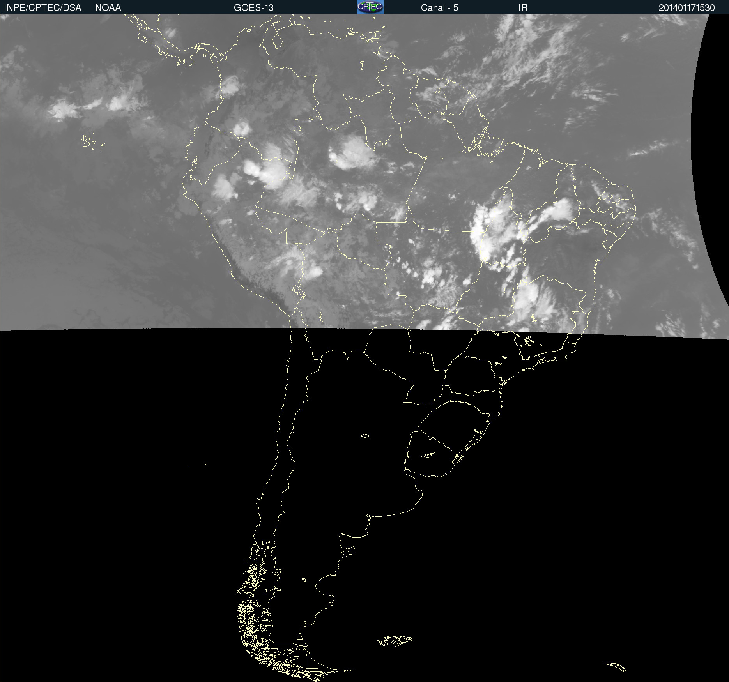
Task: Click the CPTEC logo in the header
Action: tap(370, 7)
